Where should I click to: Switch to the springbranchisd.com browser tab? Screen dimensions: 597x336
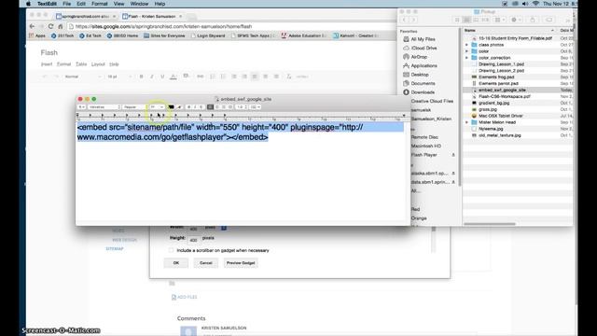coord(86,17)
